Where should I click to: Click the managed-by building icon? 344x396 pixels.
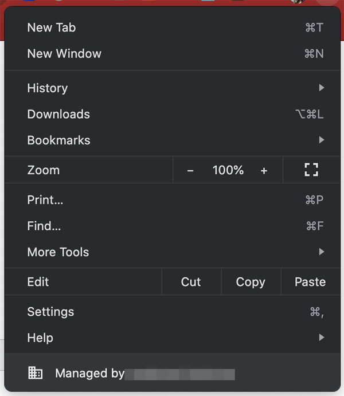pos(36,373)
